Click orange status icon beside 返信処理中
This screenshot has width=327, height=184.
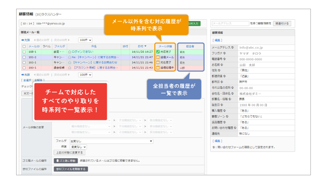[158, 68]
